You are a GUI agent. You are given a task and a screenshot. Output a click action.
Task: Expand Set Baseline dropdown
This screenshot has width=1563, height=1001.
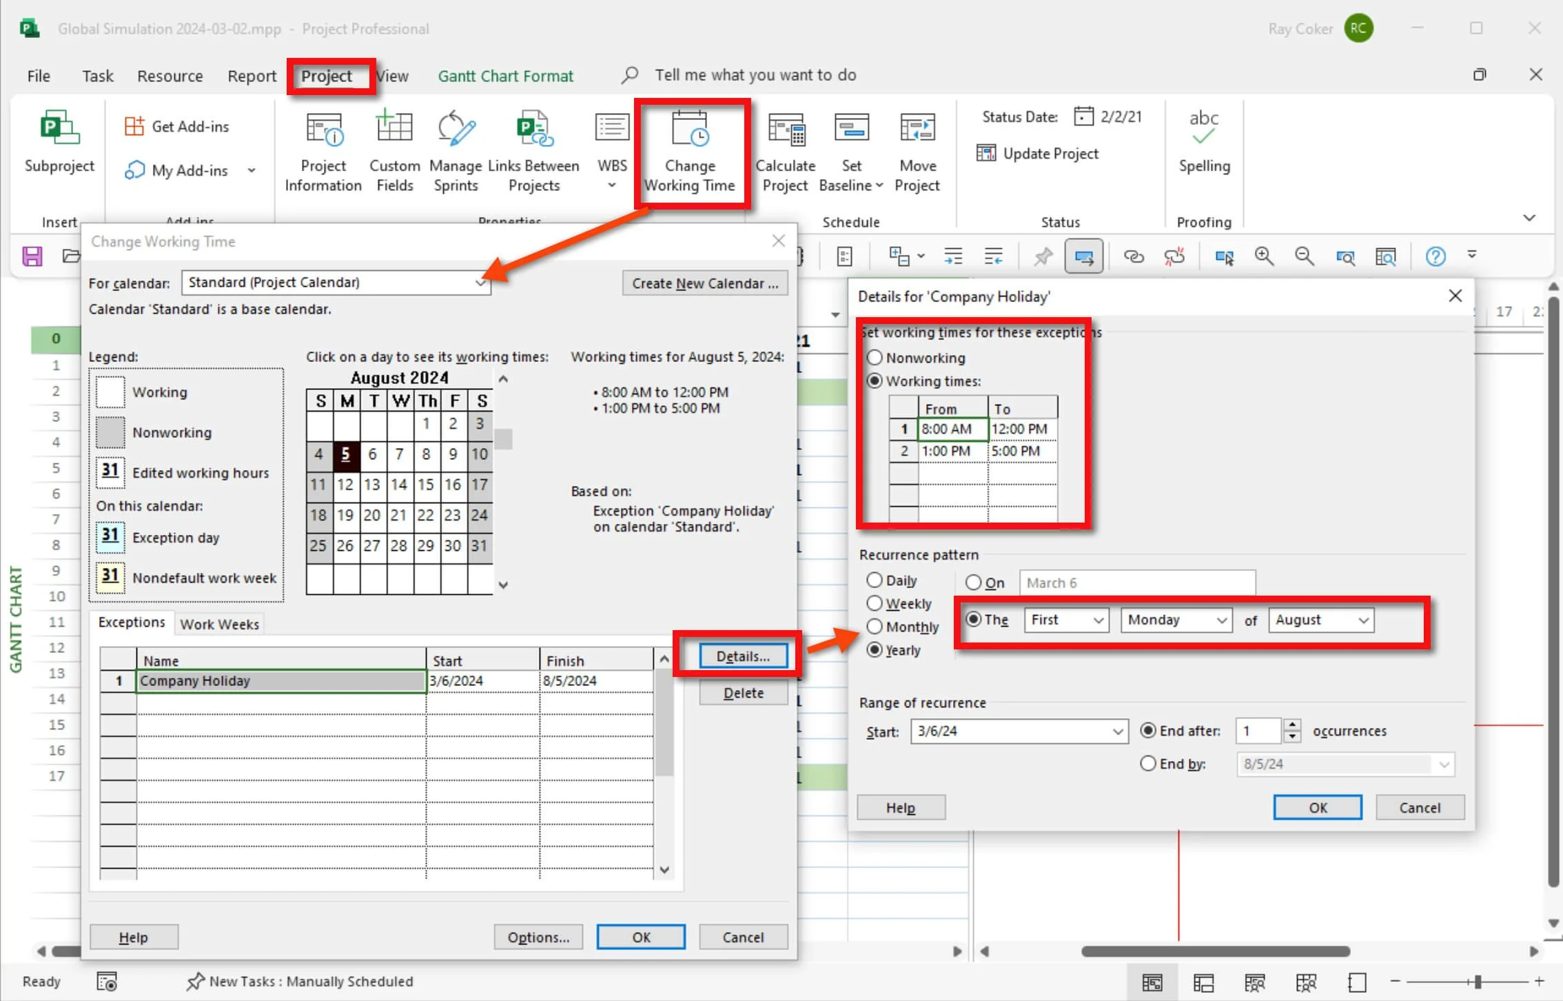coord(879,185)
